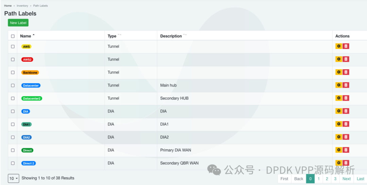367x185 pixels.
Task: Check the Datacenter Main hub row checkbox
Action: [13, 85]
